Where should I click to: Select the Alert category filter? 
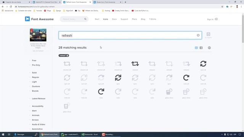tap(34, 111)
